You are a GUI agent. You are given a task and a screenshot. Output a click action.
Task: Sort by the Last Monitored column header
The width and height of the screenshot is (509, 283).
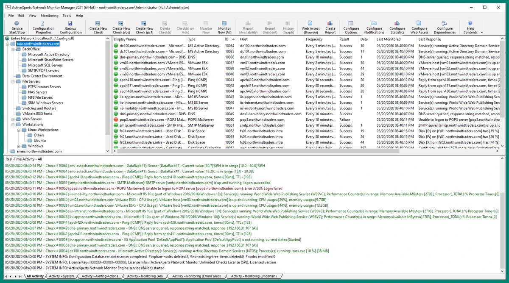click(x=396, y=39)
